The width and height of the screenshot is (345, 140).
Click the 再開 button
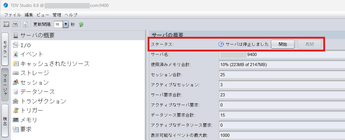tap(309, 44)
